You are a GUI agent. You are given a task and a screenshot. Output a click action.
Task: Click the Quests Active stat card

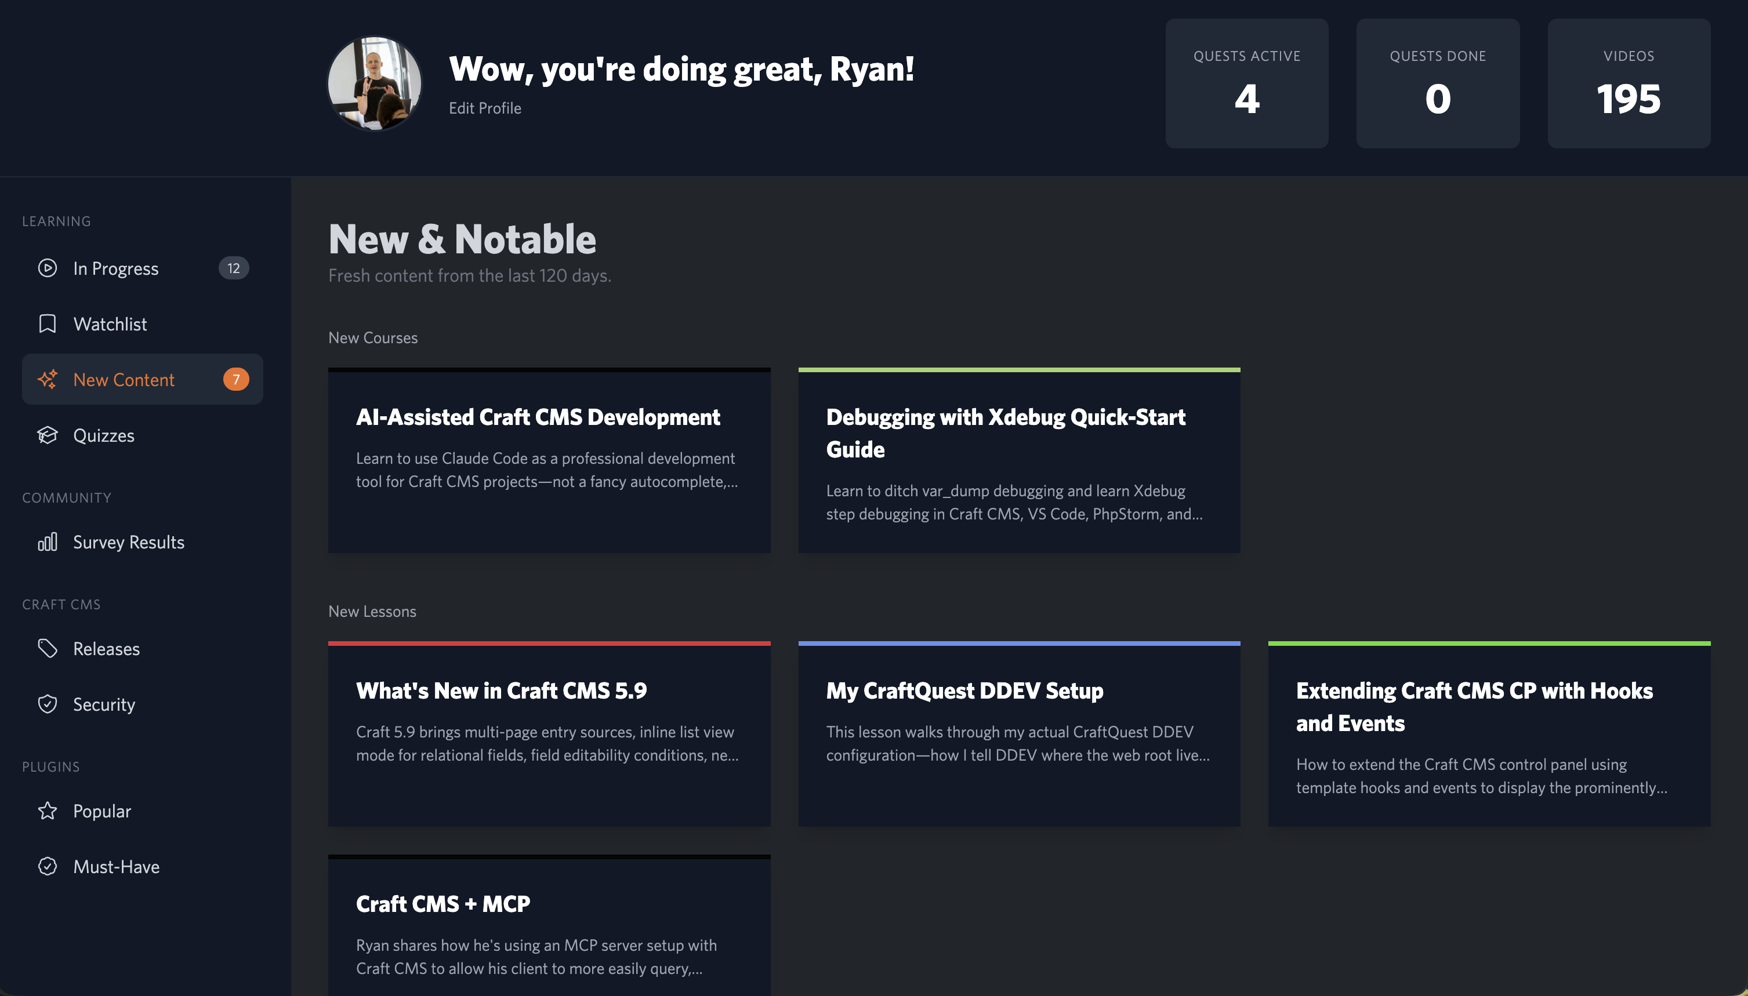(x=1246, y=83)
